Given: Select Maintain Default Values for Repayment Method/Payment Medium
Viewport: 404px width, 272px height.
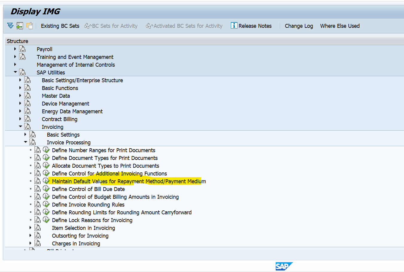Looking at the screenshot, I should tap(129, 181).
